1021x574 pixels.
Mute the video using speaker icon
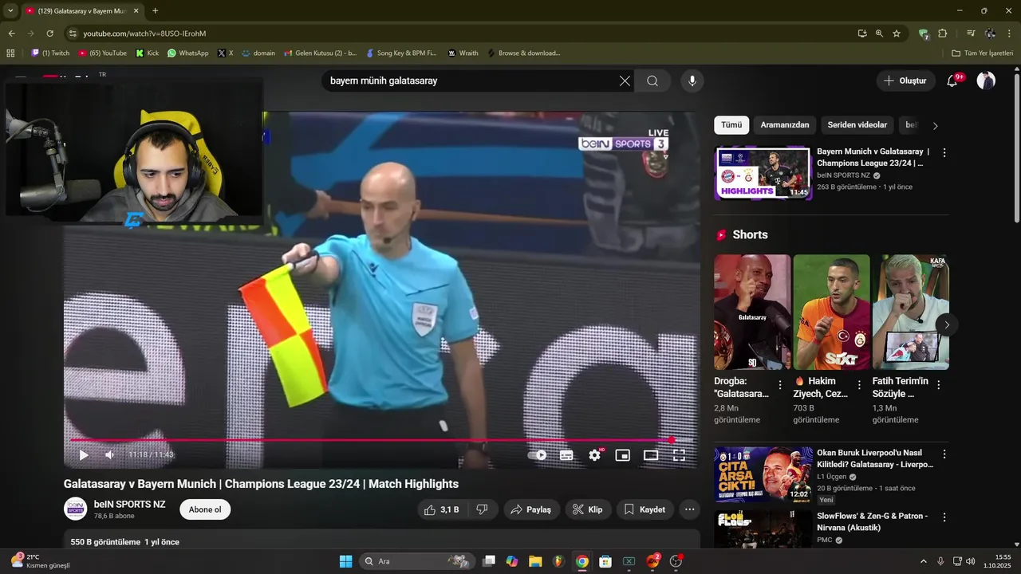click(110, 455)
